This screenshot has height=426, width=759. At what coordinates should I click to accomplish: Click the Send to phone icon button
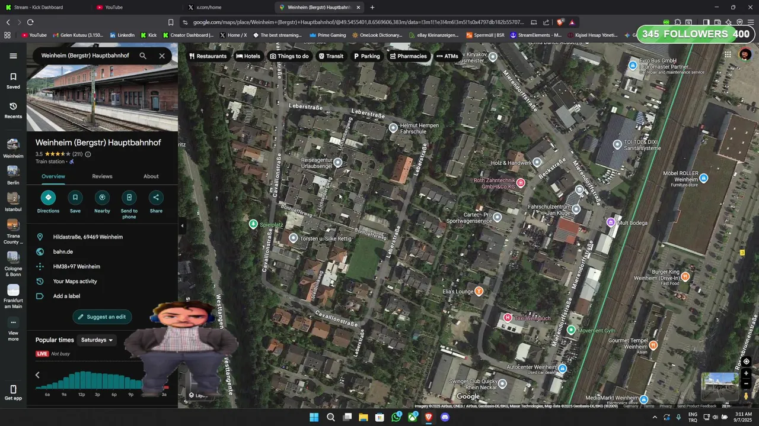click(129, 198)
